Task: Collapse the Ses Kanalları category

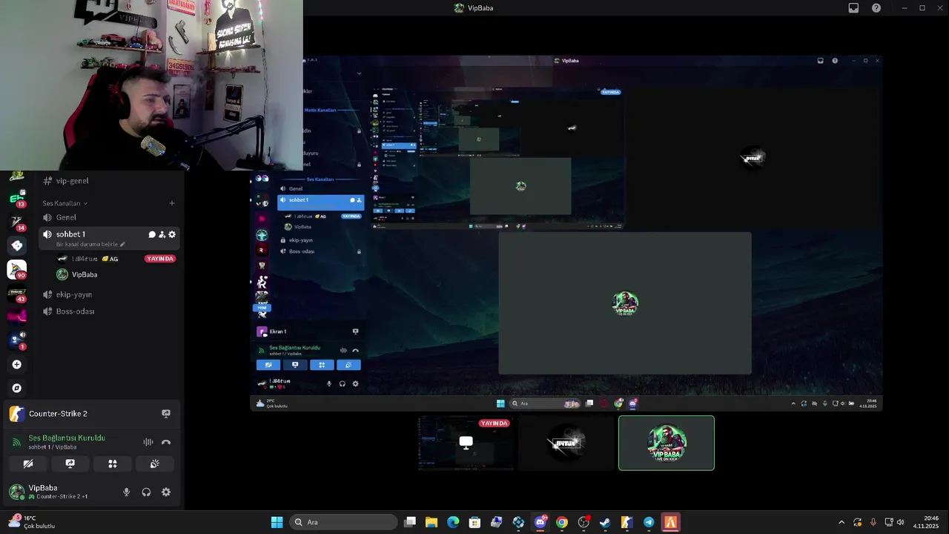Action: click(x=65, y=203)
